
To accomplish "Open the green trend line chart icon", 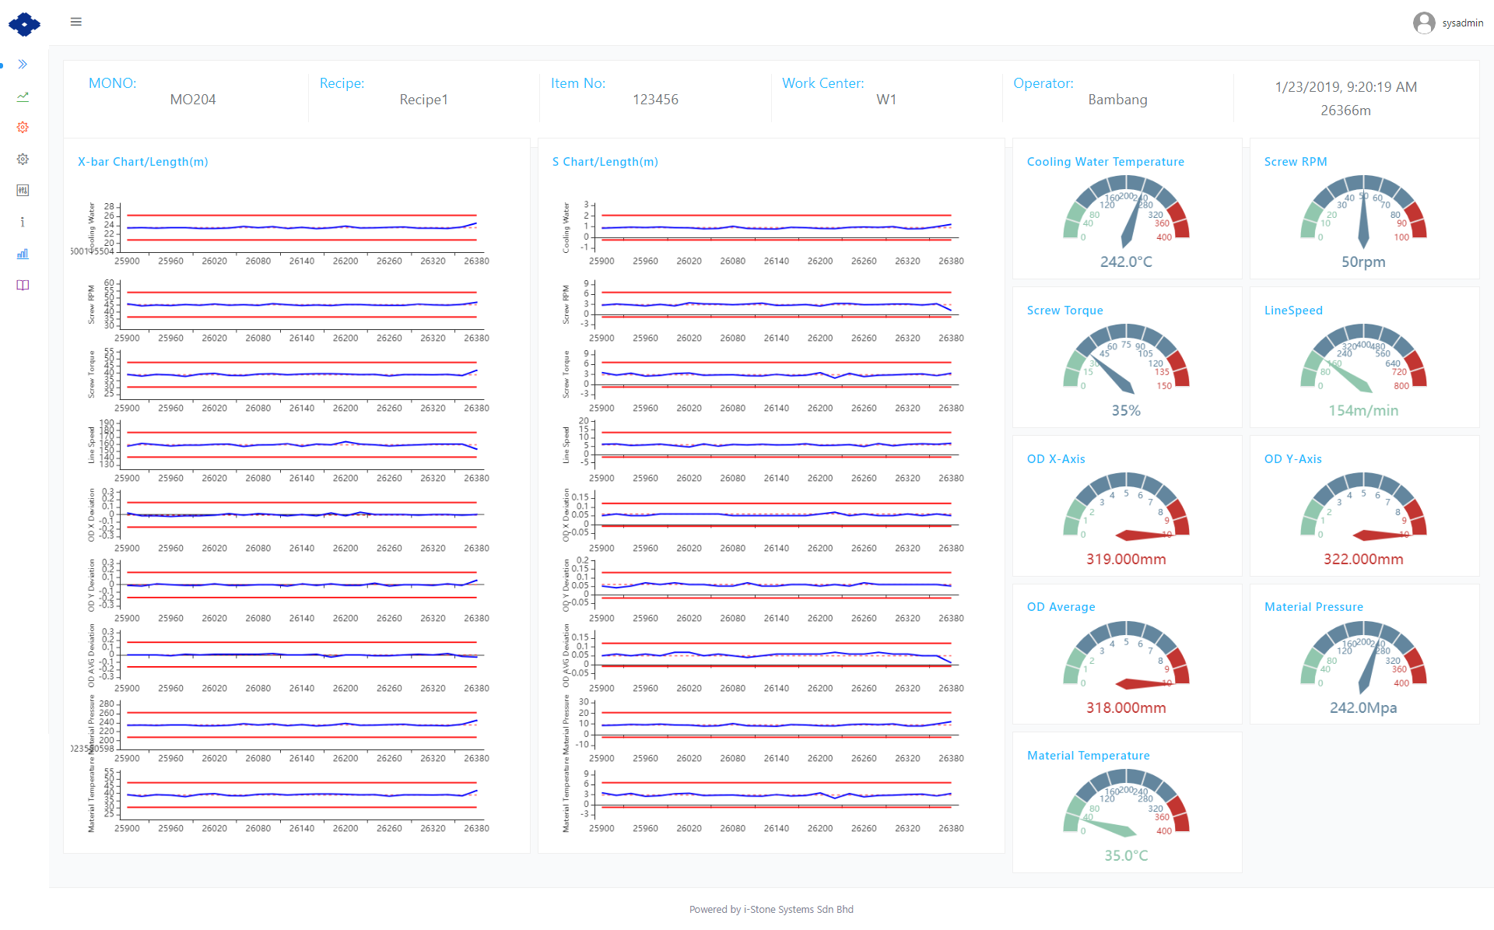I will coord(23,97).
